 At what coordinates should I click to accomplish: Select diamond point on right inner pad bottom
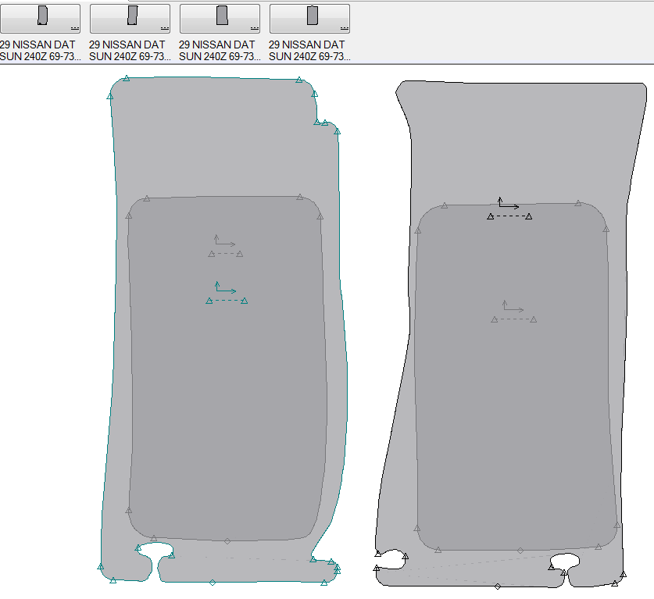(x=520, y=551)
